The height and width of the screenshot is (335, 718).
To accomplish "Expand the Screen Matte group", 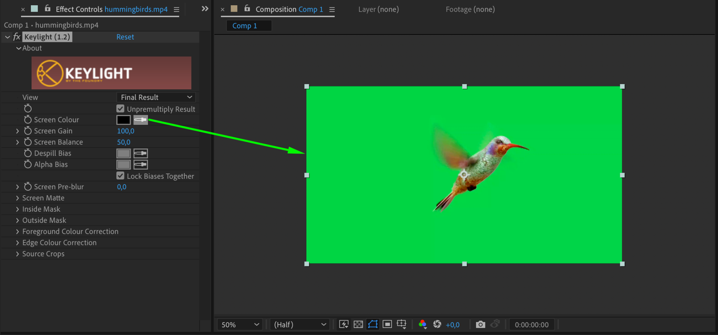I will (18, 198).
